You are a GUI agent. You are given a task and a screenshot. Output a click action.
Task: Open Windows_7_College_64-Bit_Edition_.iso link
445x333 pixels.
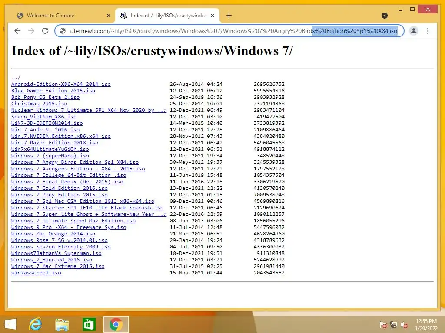69,175
